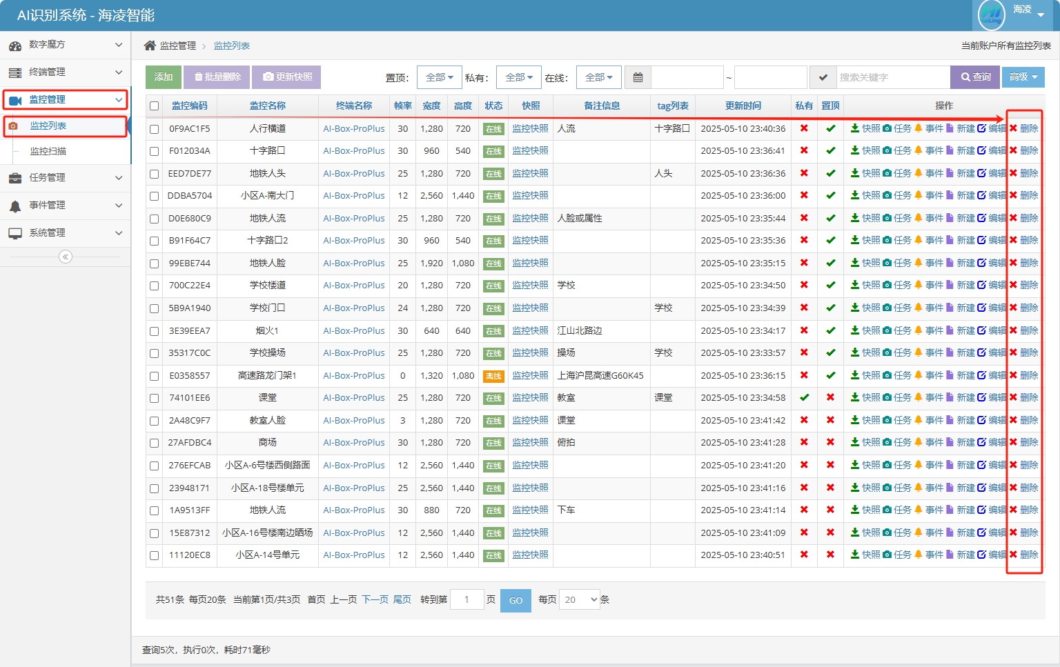
Task: Toggle the 私有 status in row 3E39EEA7
Action: pyautogui.click(x=804, y=330)
